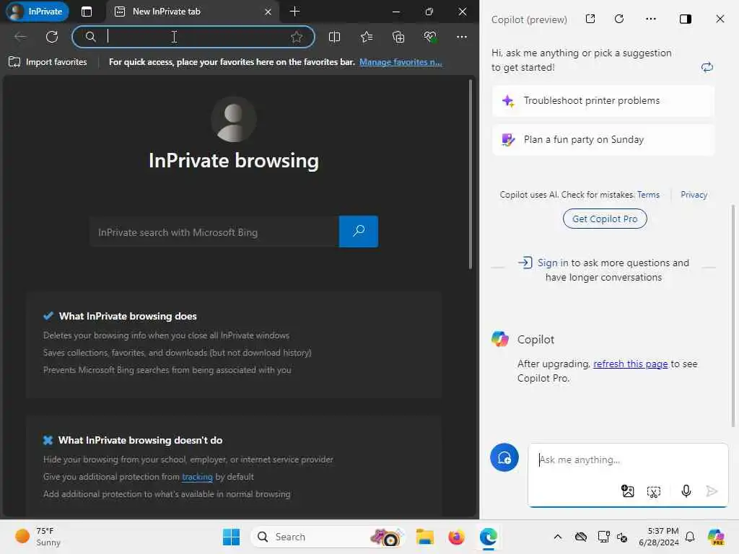Image resolution: width=739 pixels, height=554 pixels.
Task: Open the tracking link
Action: (x=197, y=477)
